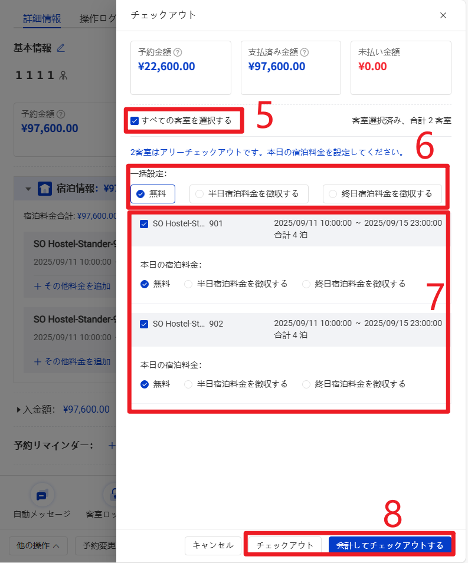The width and height of the screenshot is (468, 563).
Task: Click the help icon next to 支払済み金額
Action: pyautogui.click(x=305, y=52)
